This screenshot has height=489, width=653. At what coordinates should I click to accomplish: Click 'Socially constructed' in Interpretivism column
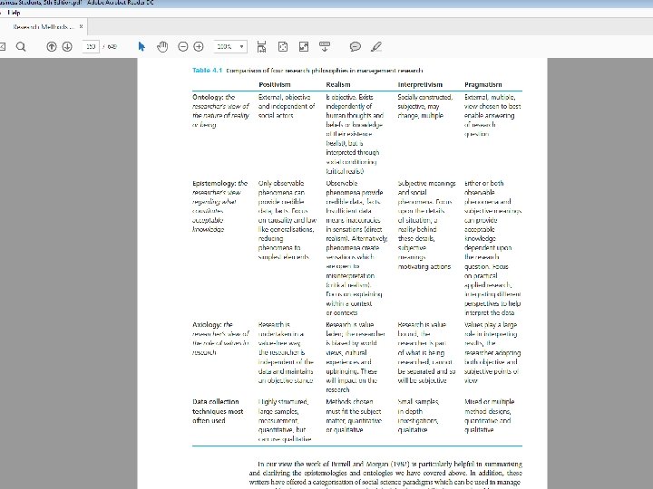pyautogui.click(x=424, y=97)
